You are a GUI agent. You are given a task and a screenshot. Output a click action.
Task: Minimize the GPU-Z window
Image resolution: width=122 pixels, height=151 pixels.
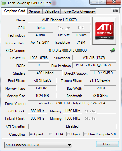94,2
